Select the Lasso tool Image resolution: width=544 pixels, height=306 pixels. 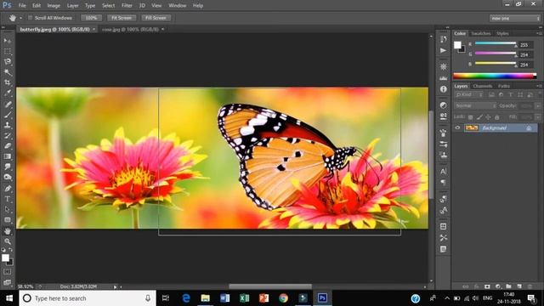pyautogui.click(x=8, y=62)
